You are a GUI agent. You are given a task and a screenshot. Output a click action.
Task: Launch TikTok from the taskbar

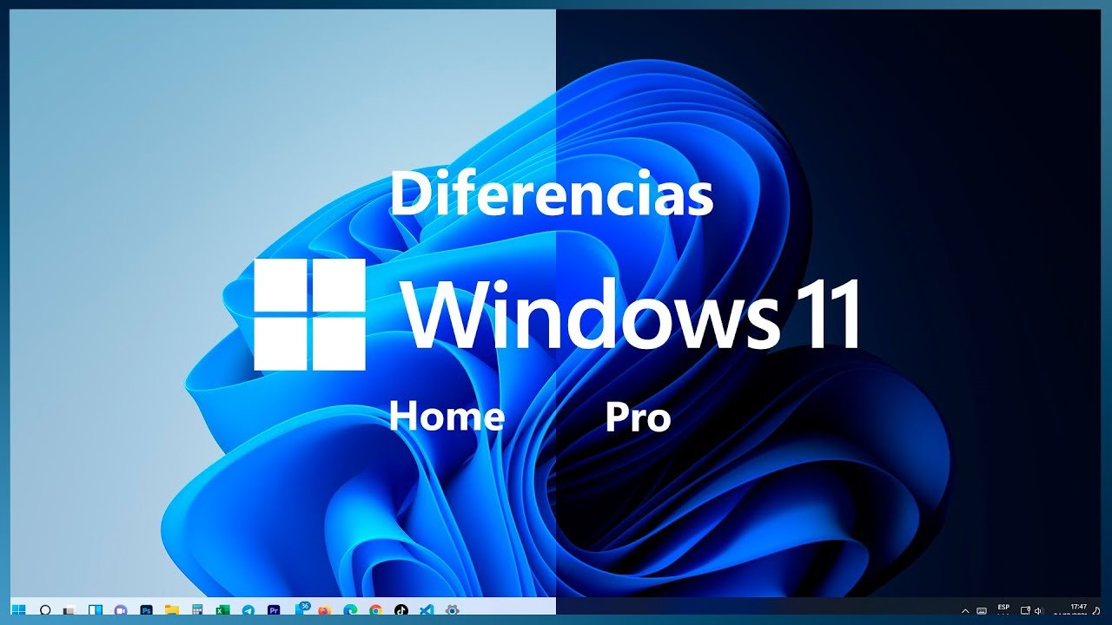[401, 610]
